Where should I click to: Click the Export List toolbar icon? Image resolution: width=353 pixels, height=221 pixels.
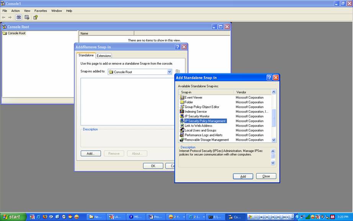(x=27, y=17)
